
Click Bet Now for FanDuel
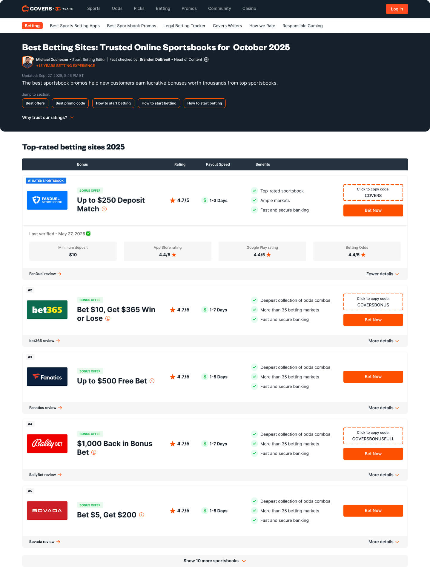(x=373, y=210)
